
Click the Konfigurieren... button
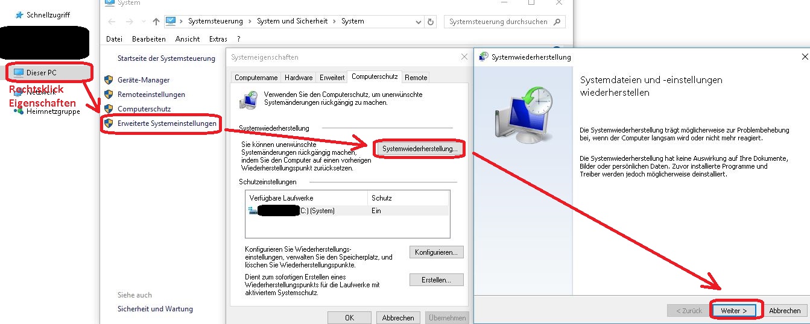[x=437, y=252]
